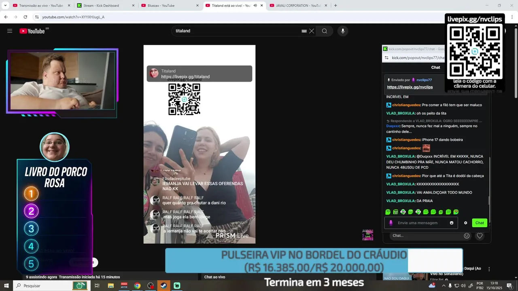
Task: Insert the heart-eyes green emote
Action: pos(456,212)
